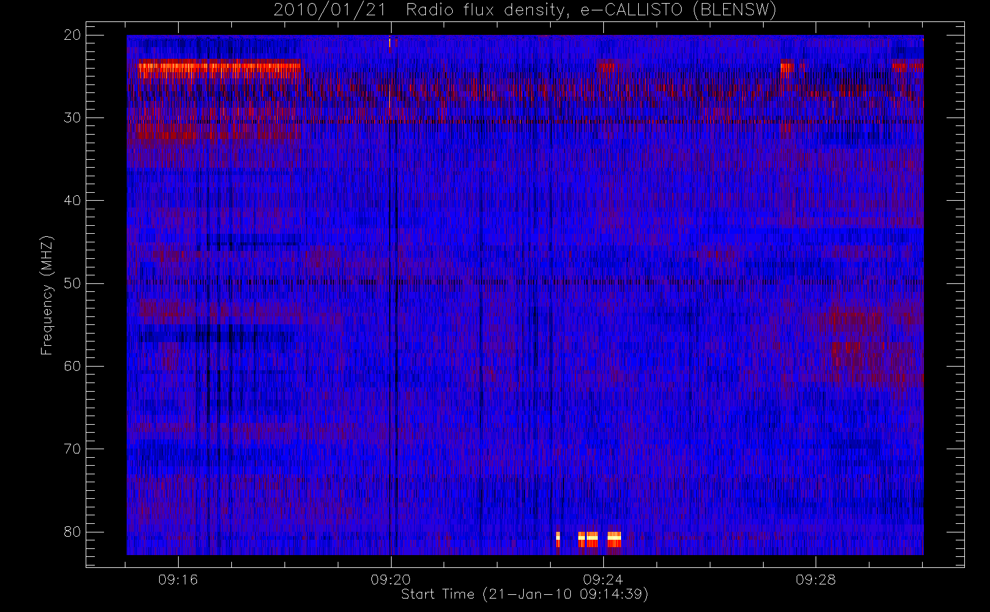This screenshot has width=990, height=612.
Task: Select the 09:20 time tick label
Action: 390,580
